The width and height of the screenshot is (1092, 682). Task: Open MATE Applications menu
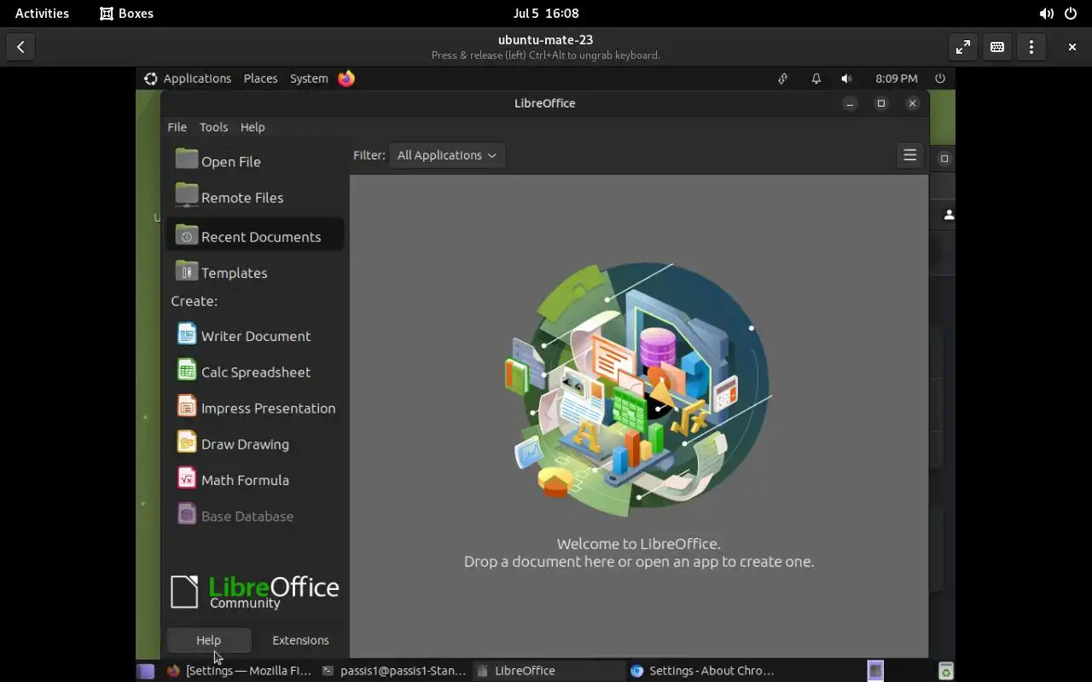[x=188, y=78]
